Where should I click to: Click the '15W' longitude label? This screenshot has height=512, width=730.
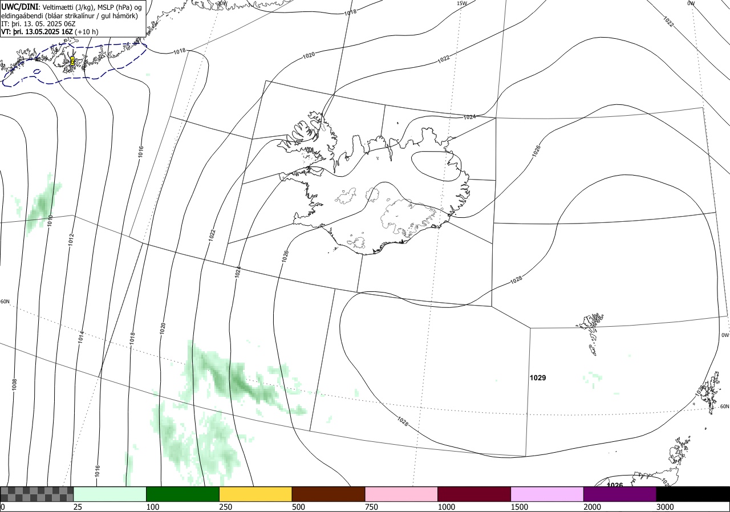[x=461, y=3]
